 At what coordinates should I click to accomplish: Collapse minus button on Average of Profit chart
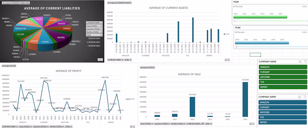[134, 126]
